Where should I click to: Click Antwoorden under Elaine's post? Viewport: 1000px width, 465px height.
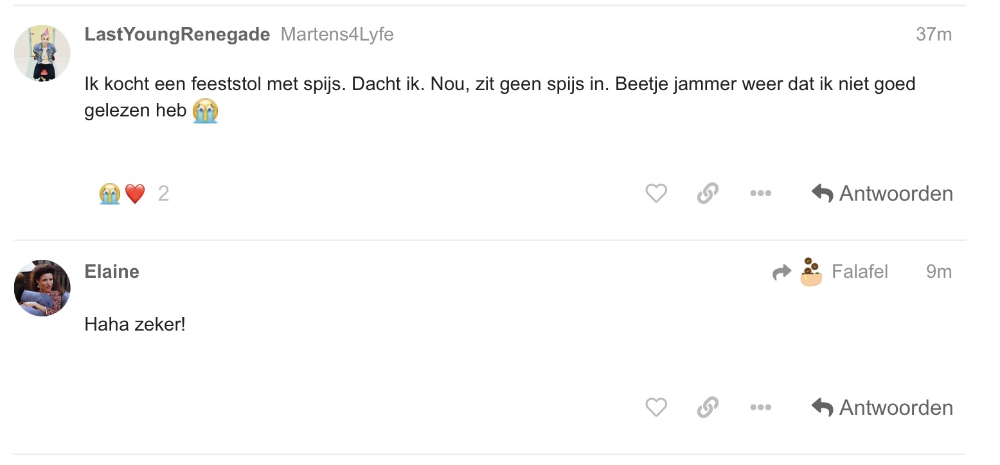pyautogui.click(x=882, y=407)
